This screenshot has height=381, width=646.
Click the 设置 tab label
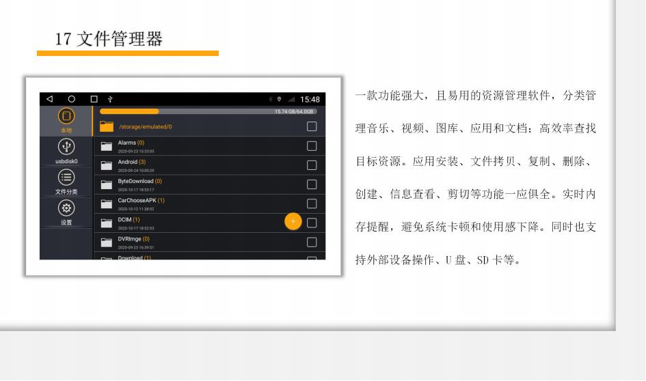coord(66,223)
